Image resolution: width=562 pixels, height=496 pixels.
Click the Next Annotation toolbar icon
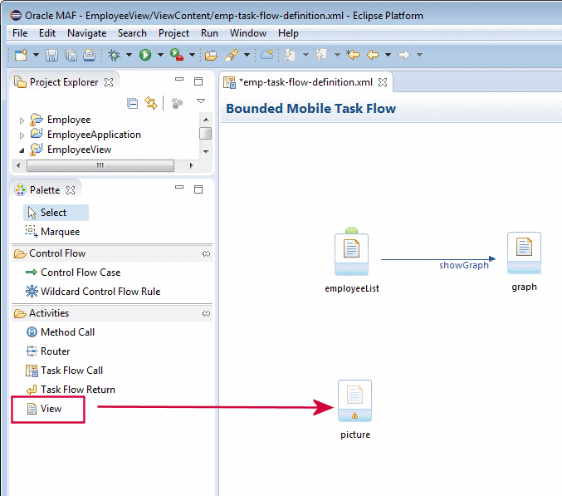[290, 55]
